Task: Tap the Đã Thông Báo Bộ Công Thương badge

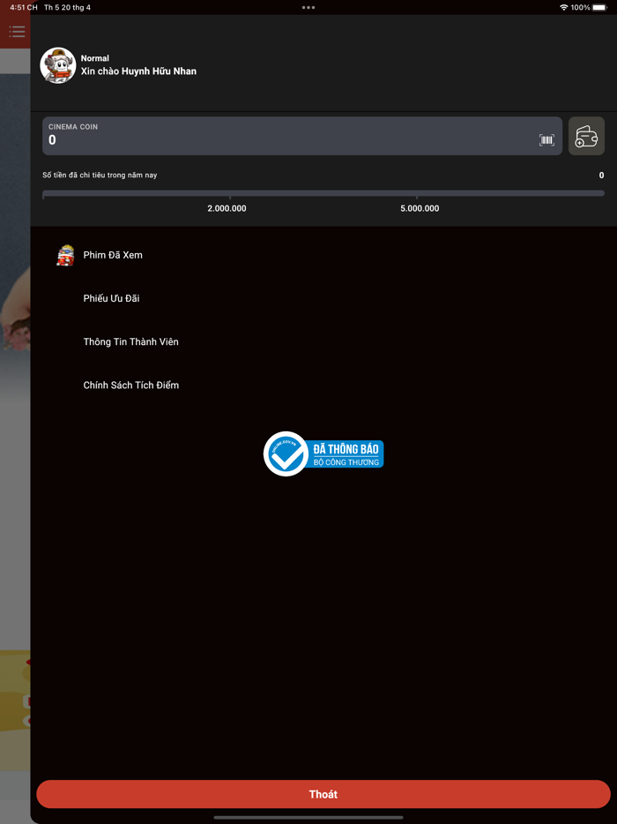Action: [323, 454]
